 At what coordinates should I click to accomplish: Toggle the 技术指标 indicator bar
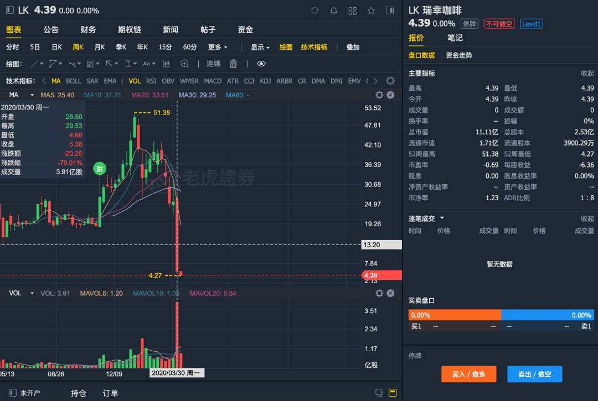314,47
